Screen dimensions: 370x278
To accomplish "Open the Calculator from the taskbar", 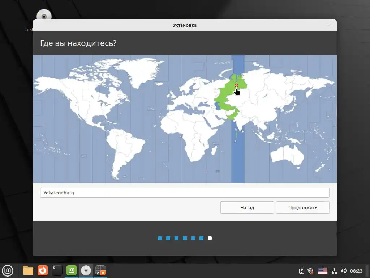I will [100, 271].
